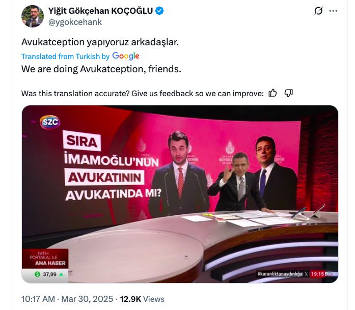Click the Google logo in translation line

coord(126,56)
